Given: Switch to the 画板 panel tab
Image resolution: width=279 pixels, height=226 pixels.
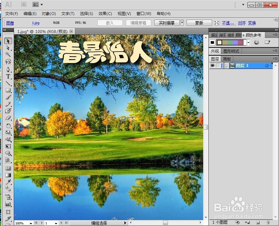Looking at the screenshot, I should [x=227, y=59].
